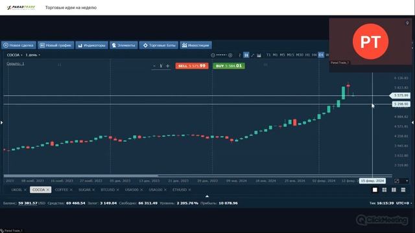Select the D1 timeframe

pyautogui.click(x=321, y=54)
